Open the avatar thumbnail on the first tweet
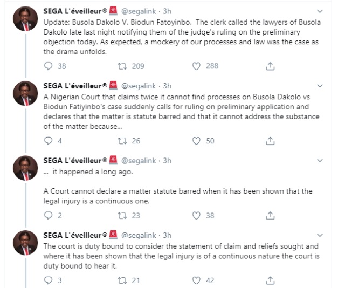338x288 pixels. pyautogui.click(x=25, y=19)
